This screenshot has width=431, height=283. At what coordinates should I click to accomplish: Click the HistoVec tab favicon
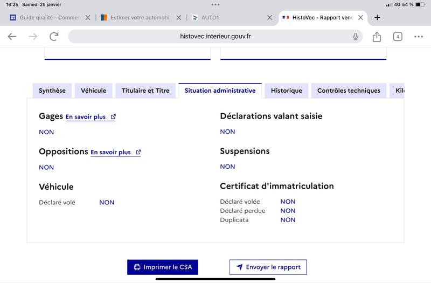(286, 18)
